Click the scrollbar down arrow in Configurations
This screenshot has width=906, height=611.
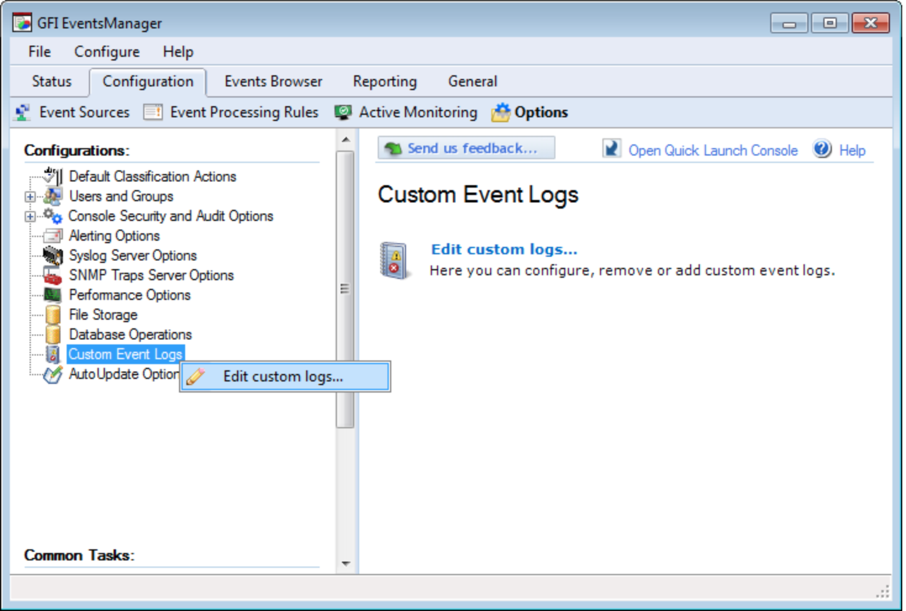(346, 563)
